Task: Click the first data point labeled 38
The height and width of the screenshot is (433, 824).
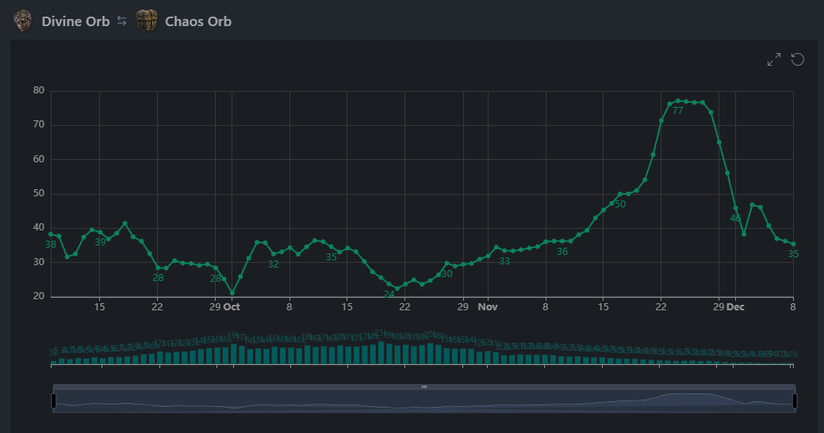Action: [51, 234]
